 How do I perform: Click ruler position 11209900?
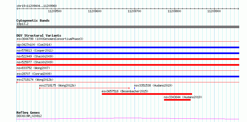click(x=214, y=11)
